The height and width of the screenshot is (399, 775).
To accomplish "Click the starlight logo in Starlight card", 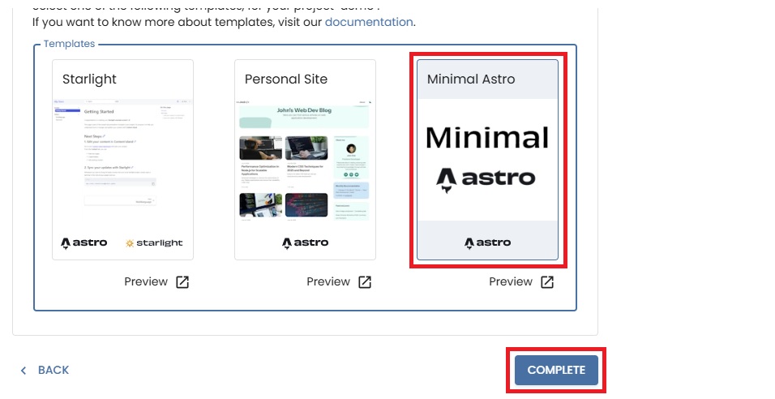I will point(154,242).
